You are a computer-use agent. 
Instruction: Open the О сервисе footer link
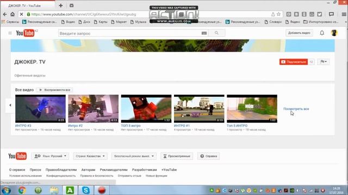tap(17, 170)
